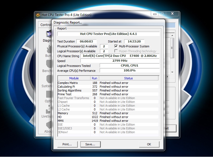
Task: Minimize the Hot CPU Tester Pro window
Action: (x=155, y=14)
